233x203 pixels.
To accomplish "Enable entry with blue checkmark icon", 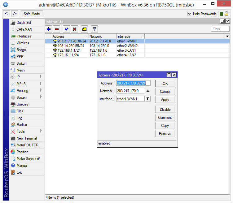I will pos(66,29).
